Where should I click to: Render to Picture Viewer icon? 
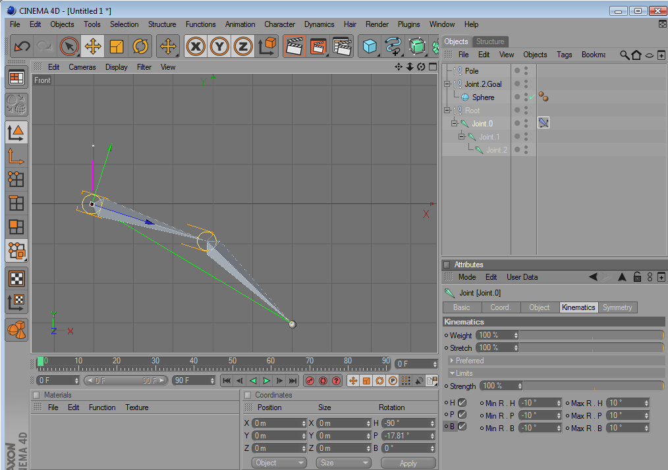click(318, 46)
